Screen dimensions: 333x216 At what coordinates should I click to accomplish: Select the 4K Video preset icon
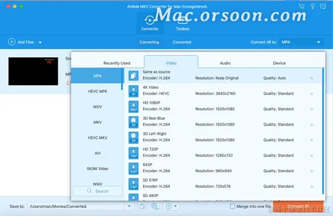(x=133, y=91)
